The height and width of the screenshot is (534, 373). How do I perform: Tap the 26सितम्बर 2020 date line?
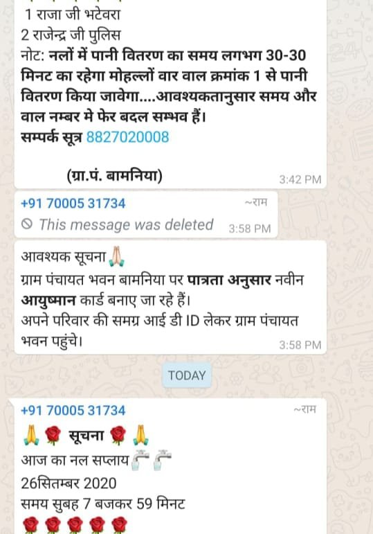[x=69, y=483]
